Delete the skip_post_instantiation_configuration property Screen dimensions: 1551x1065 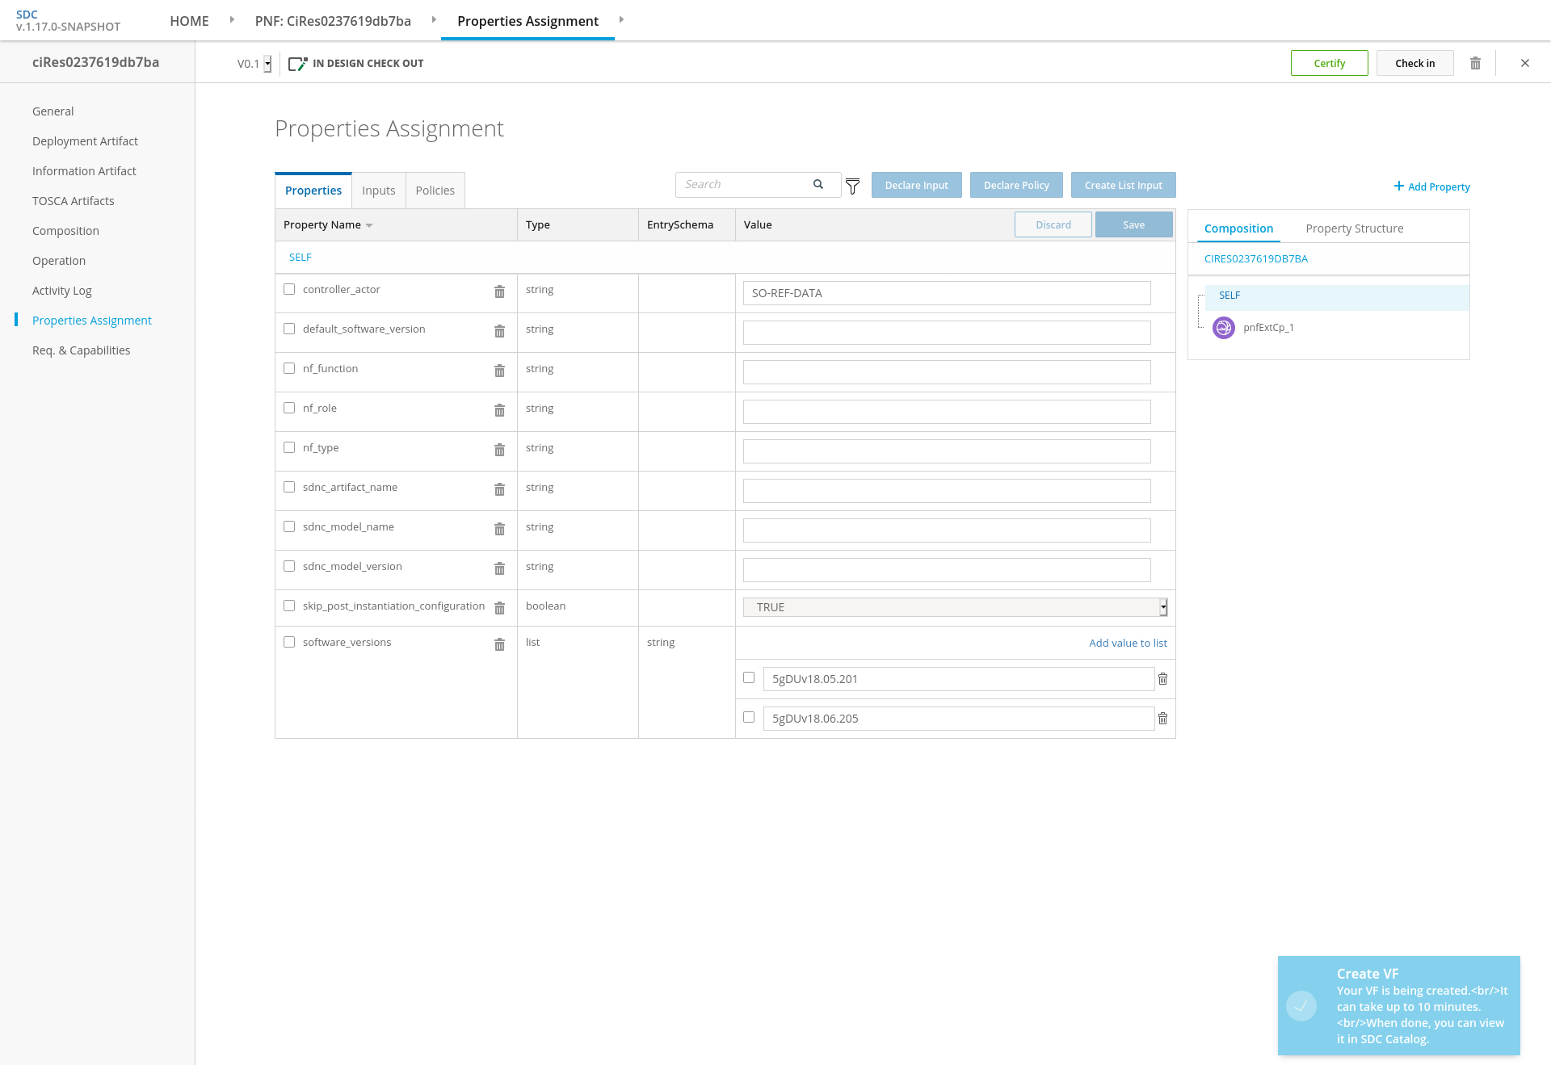pos(499,608)
